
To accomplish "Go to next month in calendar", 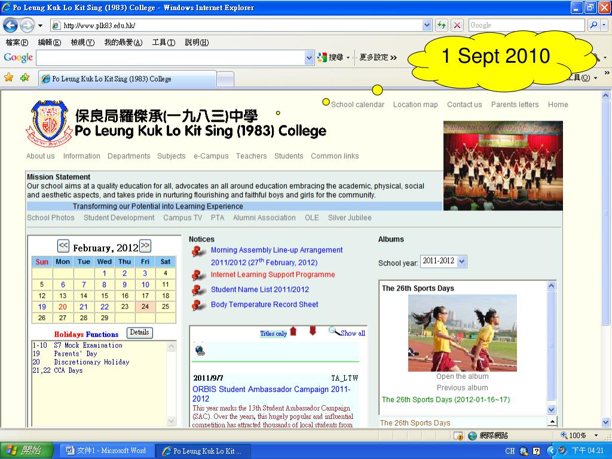I will pyautogui.click(x=145, y=246).
